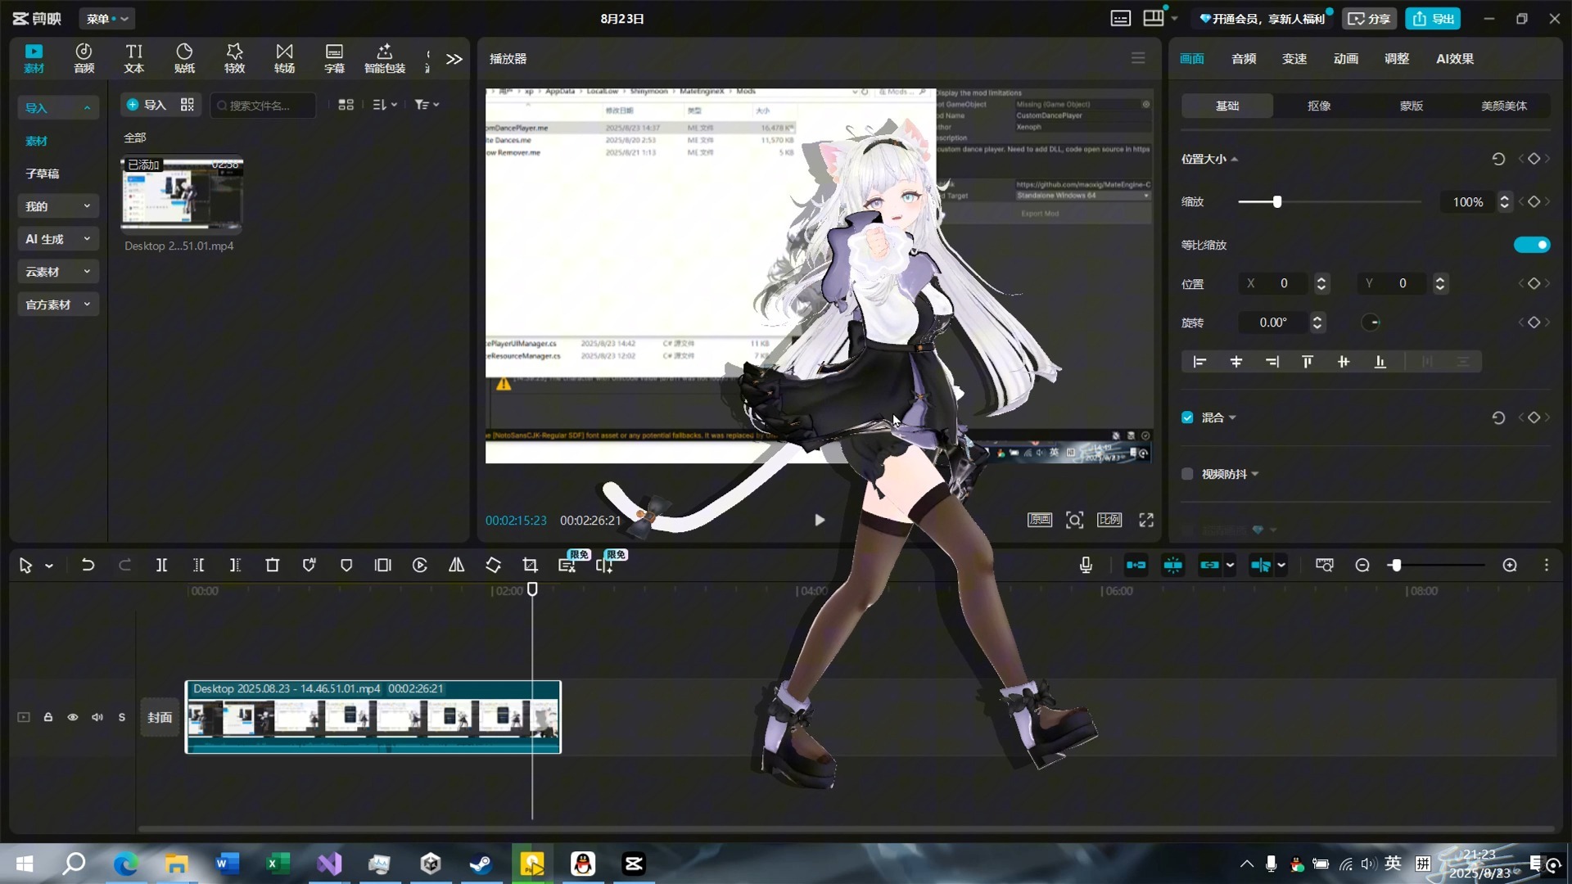Switch to 动画 animation tab
Screen dimensions: 1572x884
[x=1346, y=58]
